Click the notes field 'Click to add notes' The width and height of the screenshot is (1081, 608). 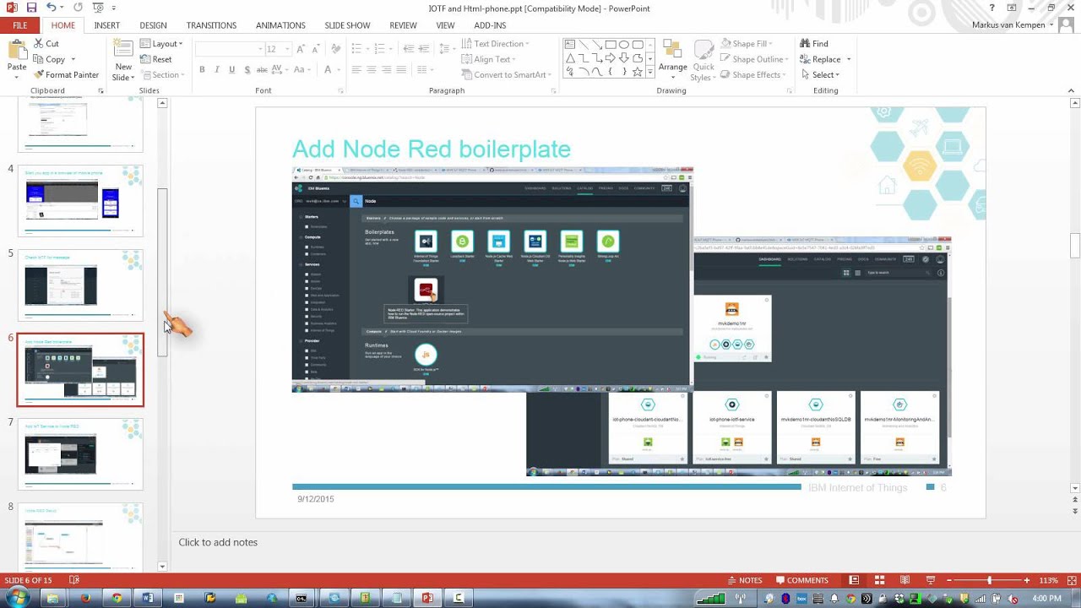coord(218,542)
